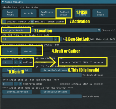Enable Collect TurnIn Craft checkbox
This screenshot has height=109, width=116.
pos(4,22)
